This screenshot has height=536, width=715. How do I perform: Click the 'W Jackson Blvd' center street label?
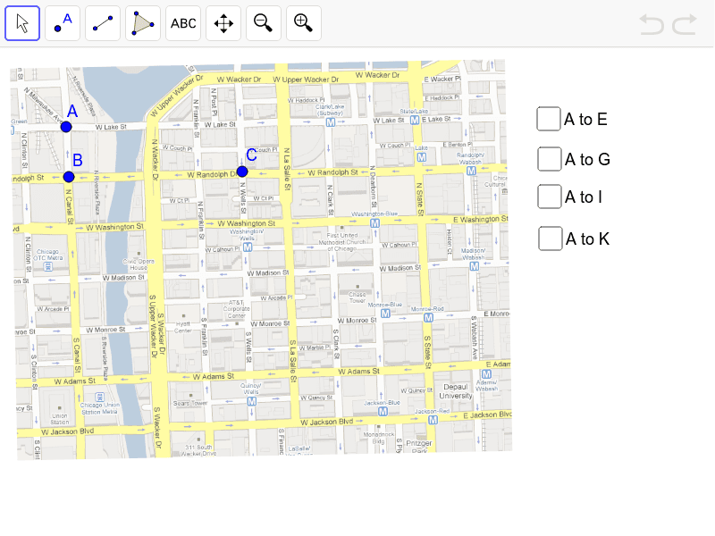326,422
